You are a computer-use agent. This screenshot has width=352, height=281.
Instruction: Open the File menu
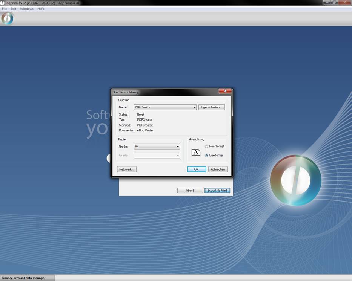[x=5, y=9]
